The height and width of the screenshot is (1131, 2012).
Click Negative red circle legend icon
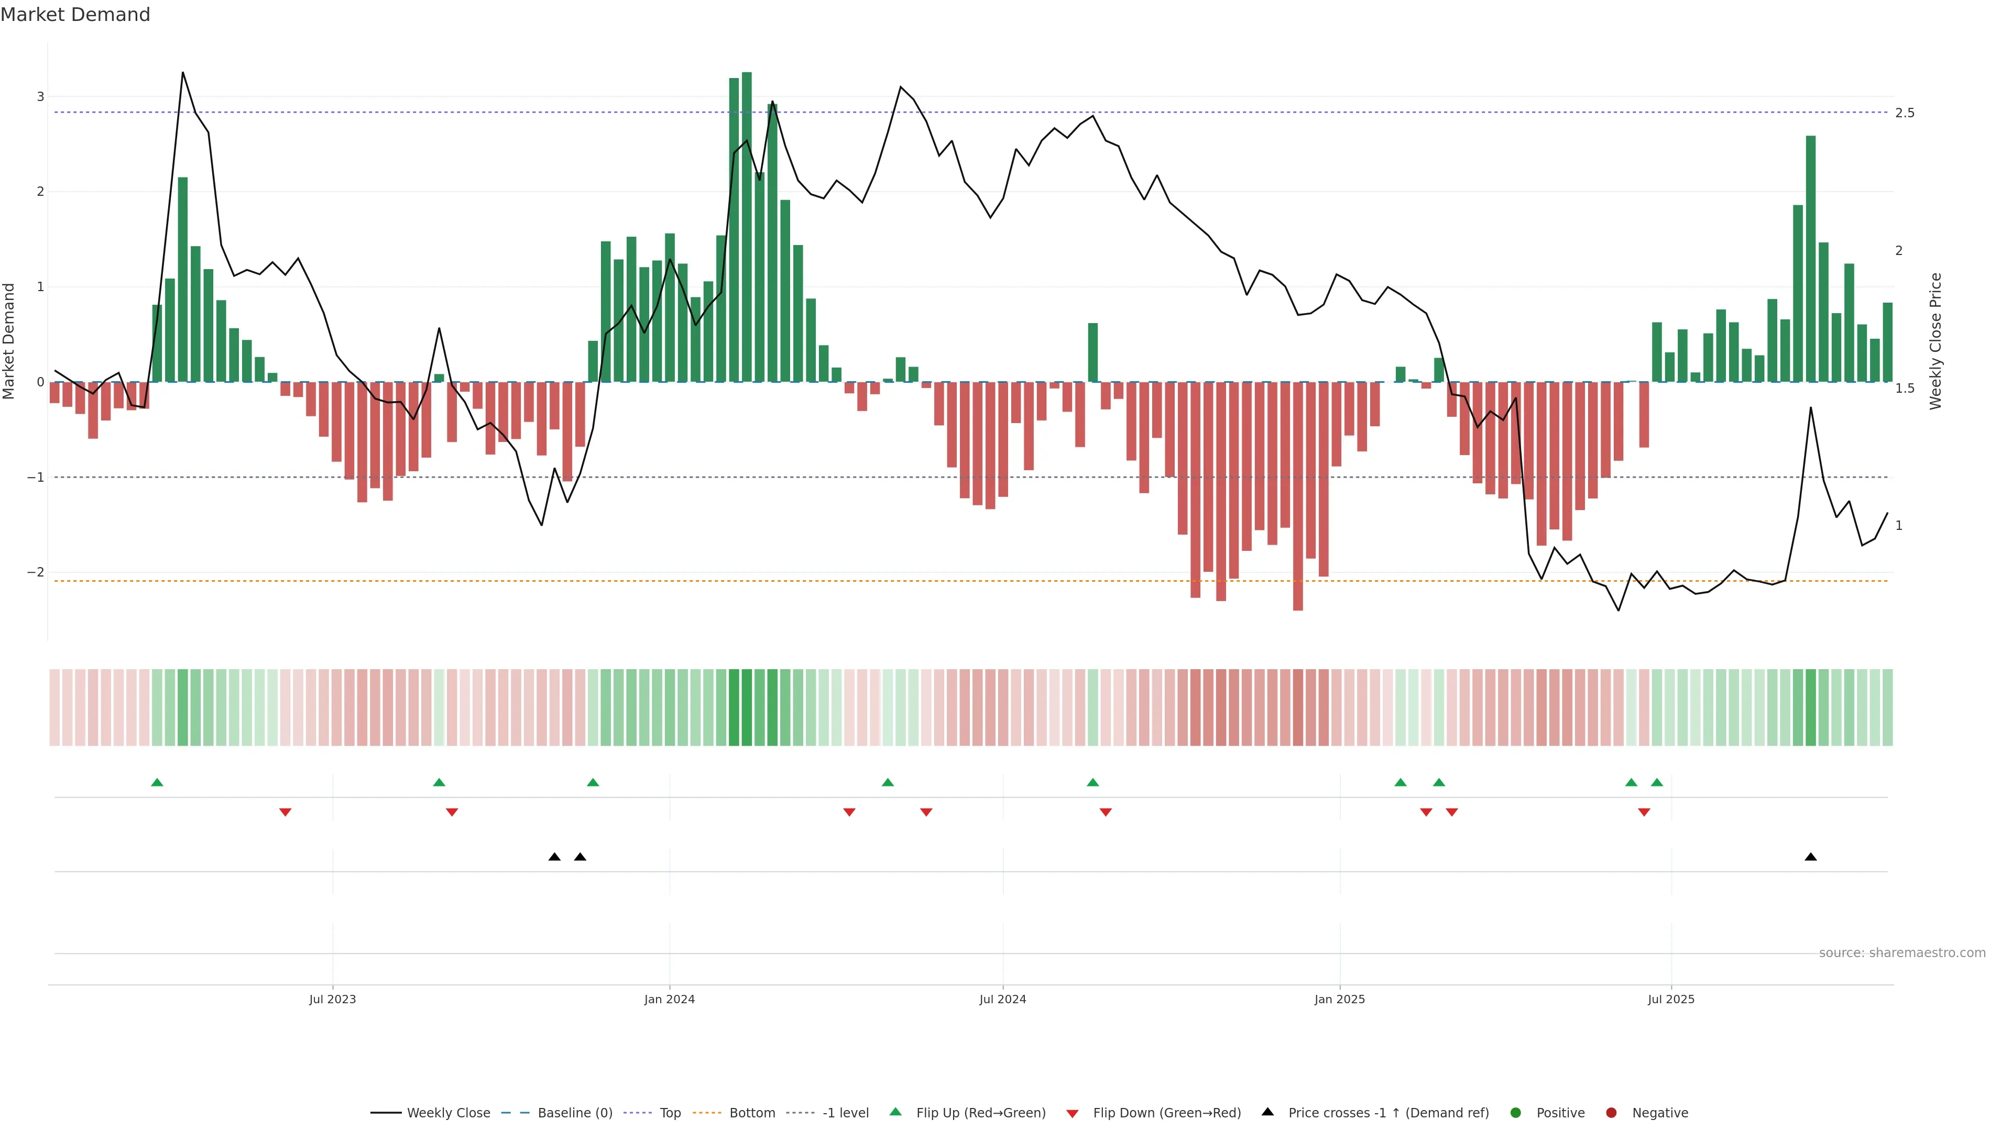coord(1611,1113)
